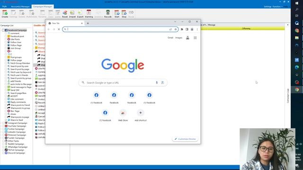The image size is (303, 170).
Task: Select WhatsApp Campaign tree item
Action: coord(18,147)
